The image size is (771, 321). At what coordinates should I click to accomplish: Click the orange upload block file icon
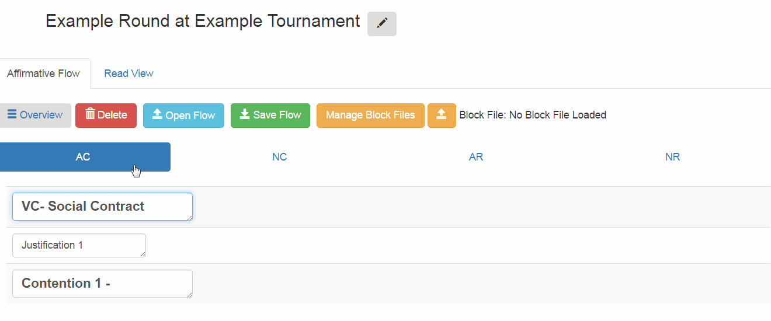pos(442,116)
